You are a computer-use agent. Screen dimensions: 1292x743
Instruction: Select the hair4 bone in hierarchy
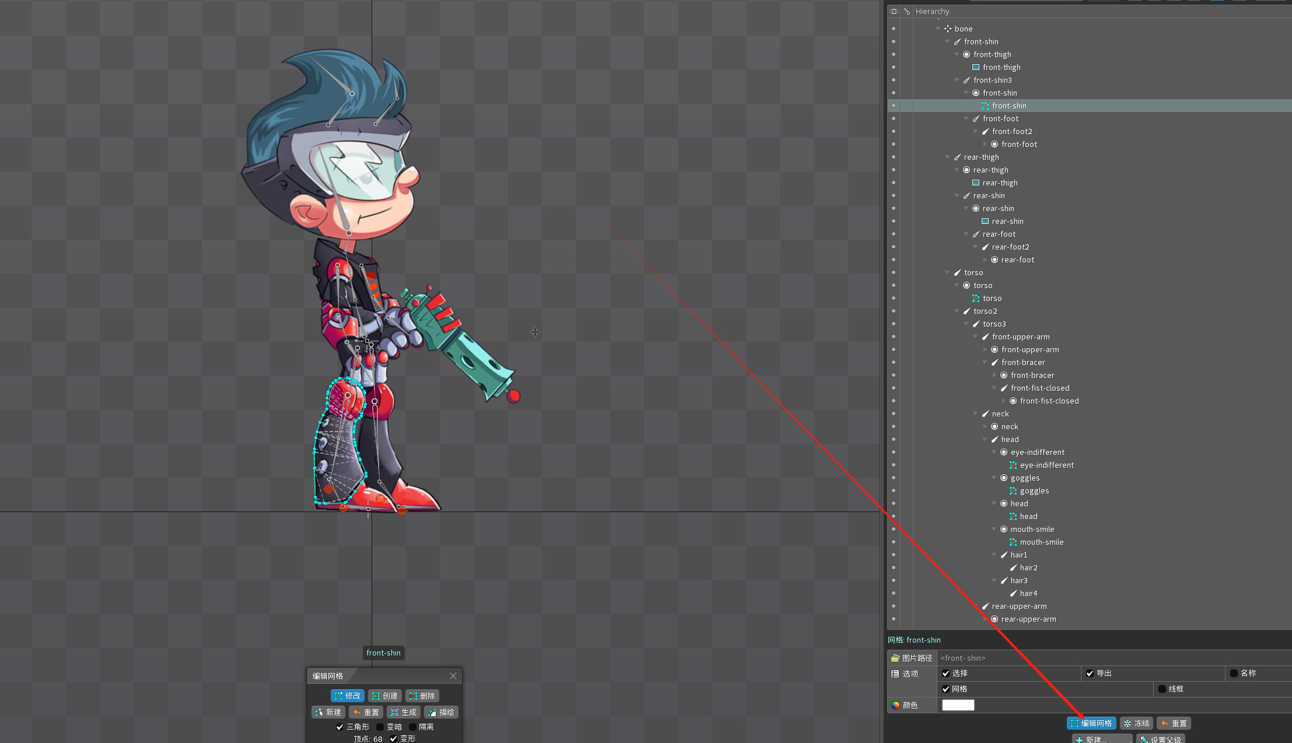1028,593
